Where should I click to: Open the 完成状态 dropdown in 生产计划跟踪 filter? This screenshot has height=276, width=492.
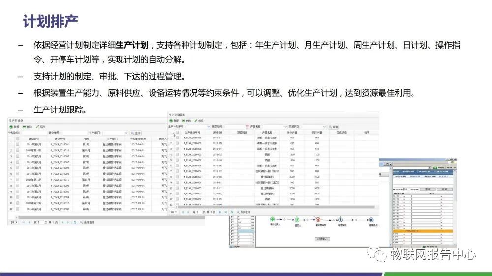tap(324, 127)
